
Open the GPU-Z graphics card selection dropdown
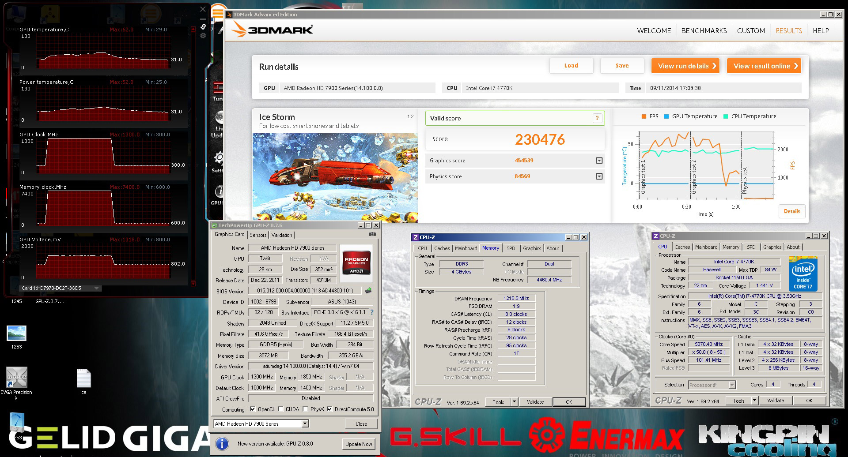(305, 424)
